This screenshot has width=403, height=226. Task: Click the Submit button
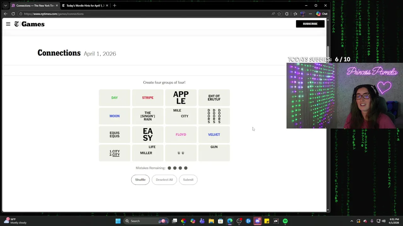188,180
